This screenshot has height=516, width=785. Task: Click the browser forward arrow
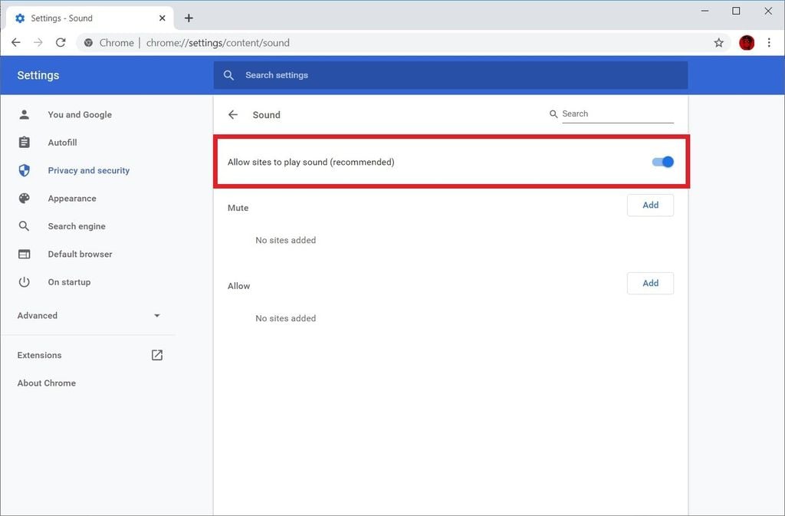[x=38, y=42]
